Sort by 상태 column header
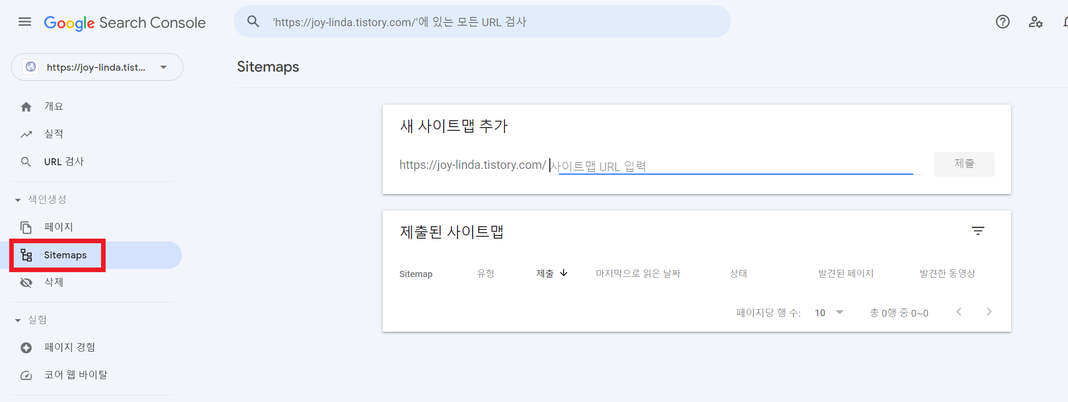Screen dimensions: 1068x402 738,274
